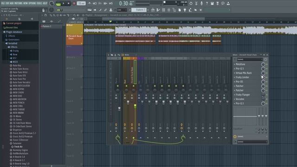Open Fruity Flanger effect slot
Screen dimensions: 297x167
tap(243, 95)
